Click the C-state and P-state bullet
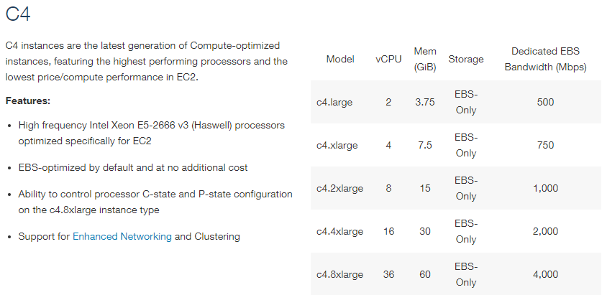 pos(155,202)
